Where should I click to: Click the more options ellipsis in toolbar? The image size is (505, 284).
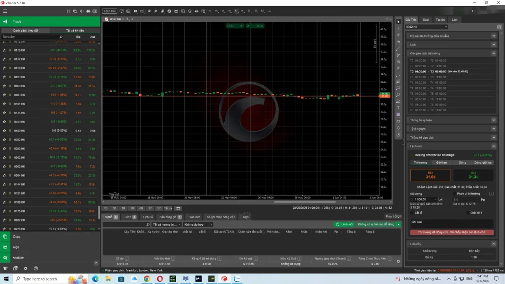[270, 11]
